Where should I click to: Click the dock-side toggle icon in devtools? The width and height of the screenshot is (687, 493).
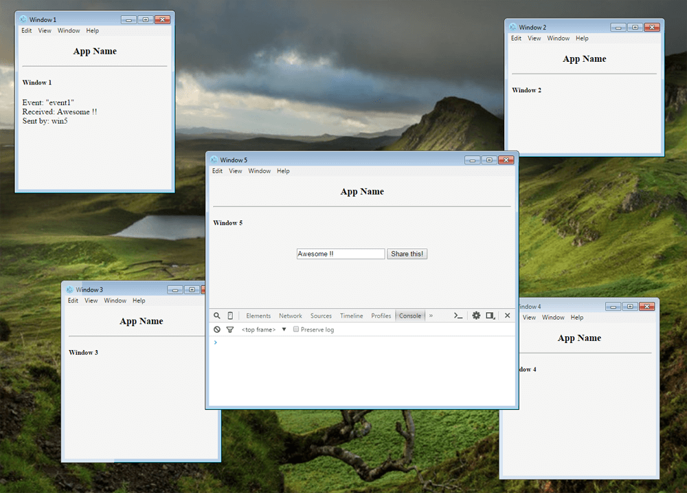[491, 316]
